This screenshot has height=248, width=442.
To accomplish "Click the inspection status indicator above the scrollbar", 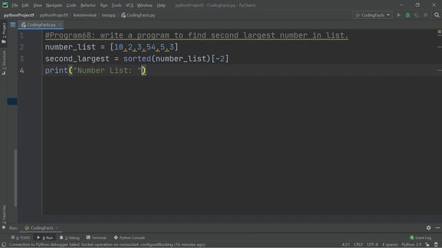I will (x=439, y=32).
